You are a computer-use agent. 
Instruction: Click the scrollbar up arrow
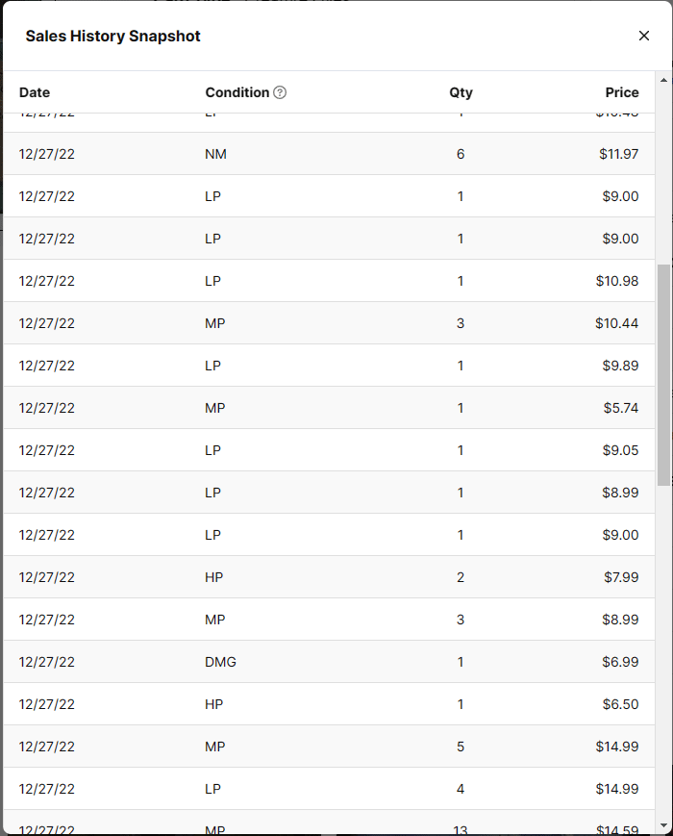663,81
